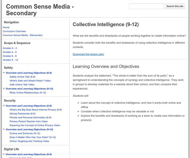Collapse Security Overview and Learning Objectives (9-12) triangle

coord(4,130)
